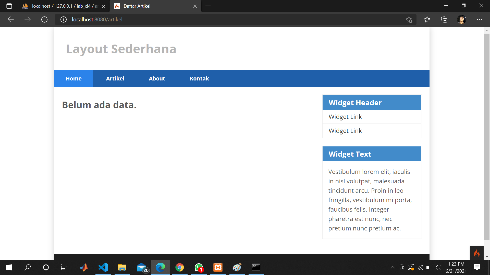Open the Edge Collections panel
The image size is (490, 275).
click(444, 19)
